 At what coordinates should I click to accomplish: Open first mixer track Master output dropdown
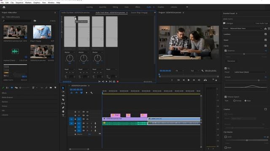pos(70,52)
